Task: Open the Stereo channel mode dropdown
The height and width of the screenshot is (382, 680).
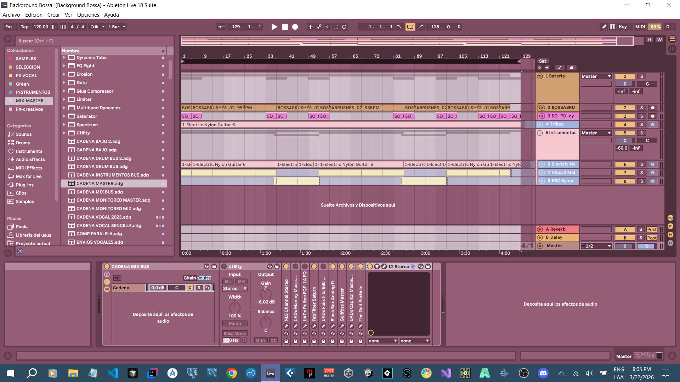Action: (234, 289)
